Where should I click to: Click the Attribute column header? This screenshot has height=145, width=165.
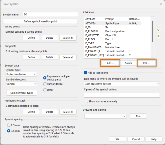(x=94, y=19)
